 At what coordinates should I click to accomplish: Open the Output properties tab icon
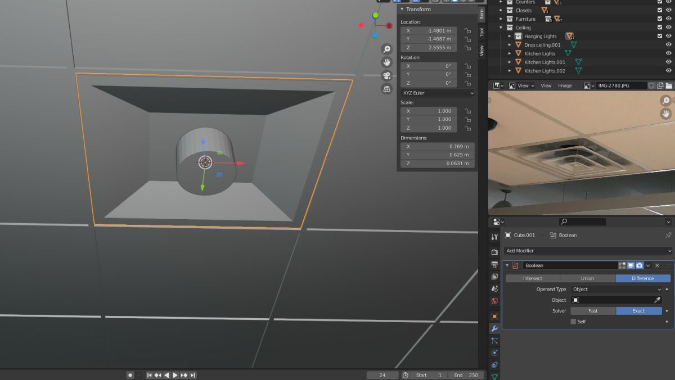(494, 264)
